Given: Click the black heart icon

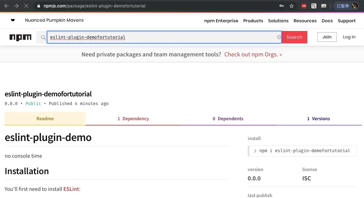Looking at the screenshot, I should (13, 20).
